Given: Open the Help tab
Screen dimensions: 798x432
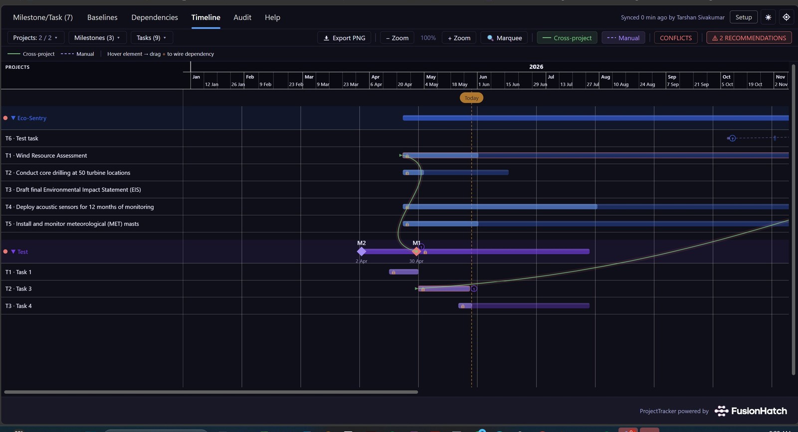Looking at the screenshot, I should point(272,17).
